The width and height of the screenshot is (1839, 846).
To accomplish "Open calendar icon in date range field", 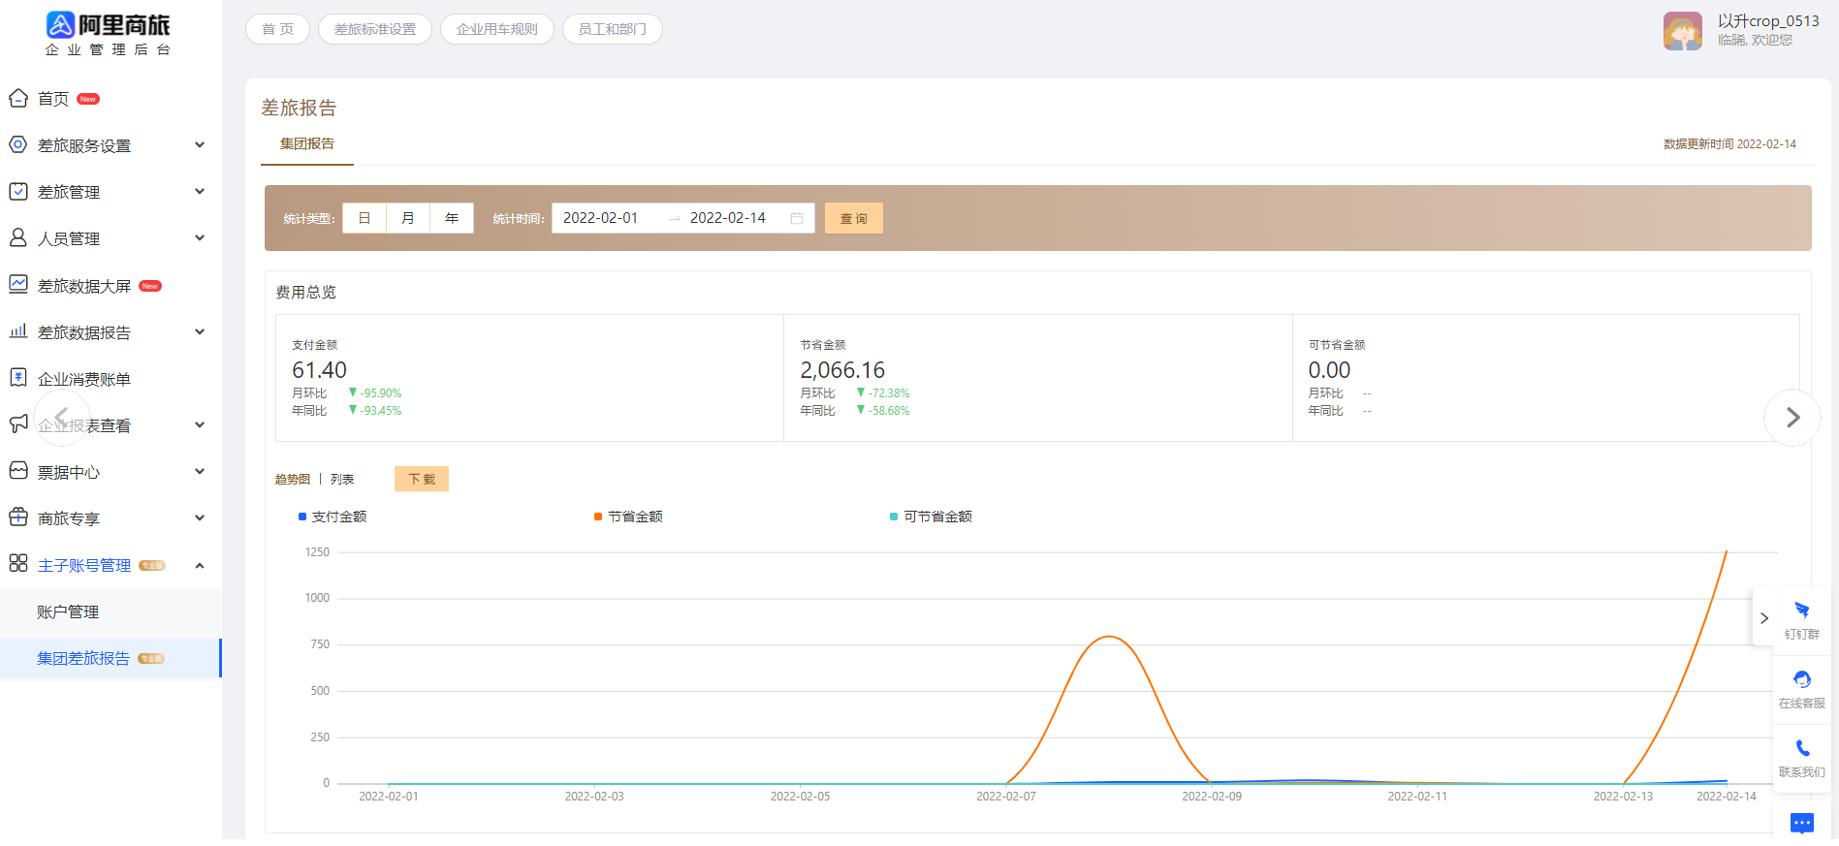I will tap(797, 218).
